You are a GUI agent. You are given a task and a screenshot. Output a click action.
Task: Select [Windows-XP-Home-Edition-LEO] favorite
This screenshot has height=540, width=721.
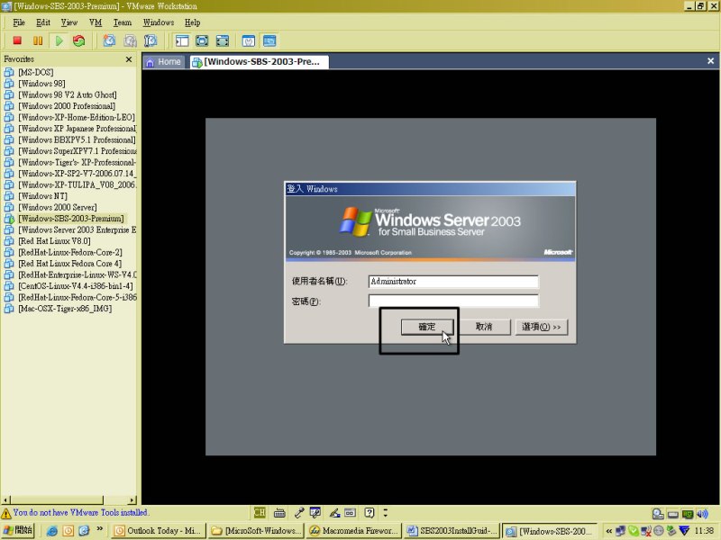point(77,117)
